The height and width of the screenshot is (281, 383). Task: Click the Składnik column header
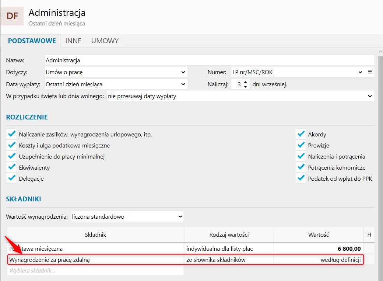pyautogui.click(x=95, y=235)
